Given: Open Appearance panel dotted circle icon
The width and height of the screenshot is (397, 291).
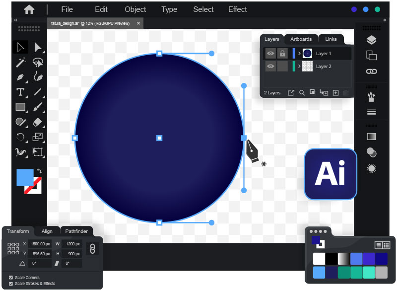Looking at the screenshot, I should click(371, 168).
